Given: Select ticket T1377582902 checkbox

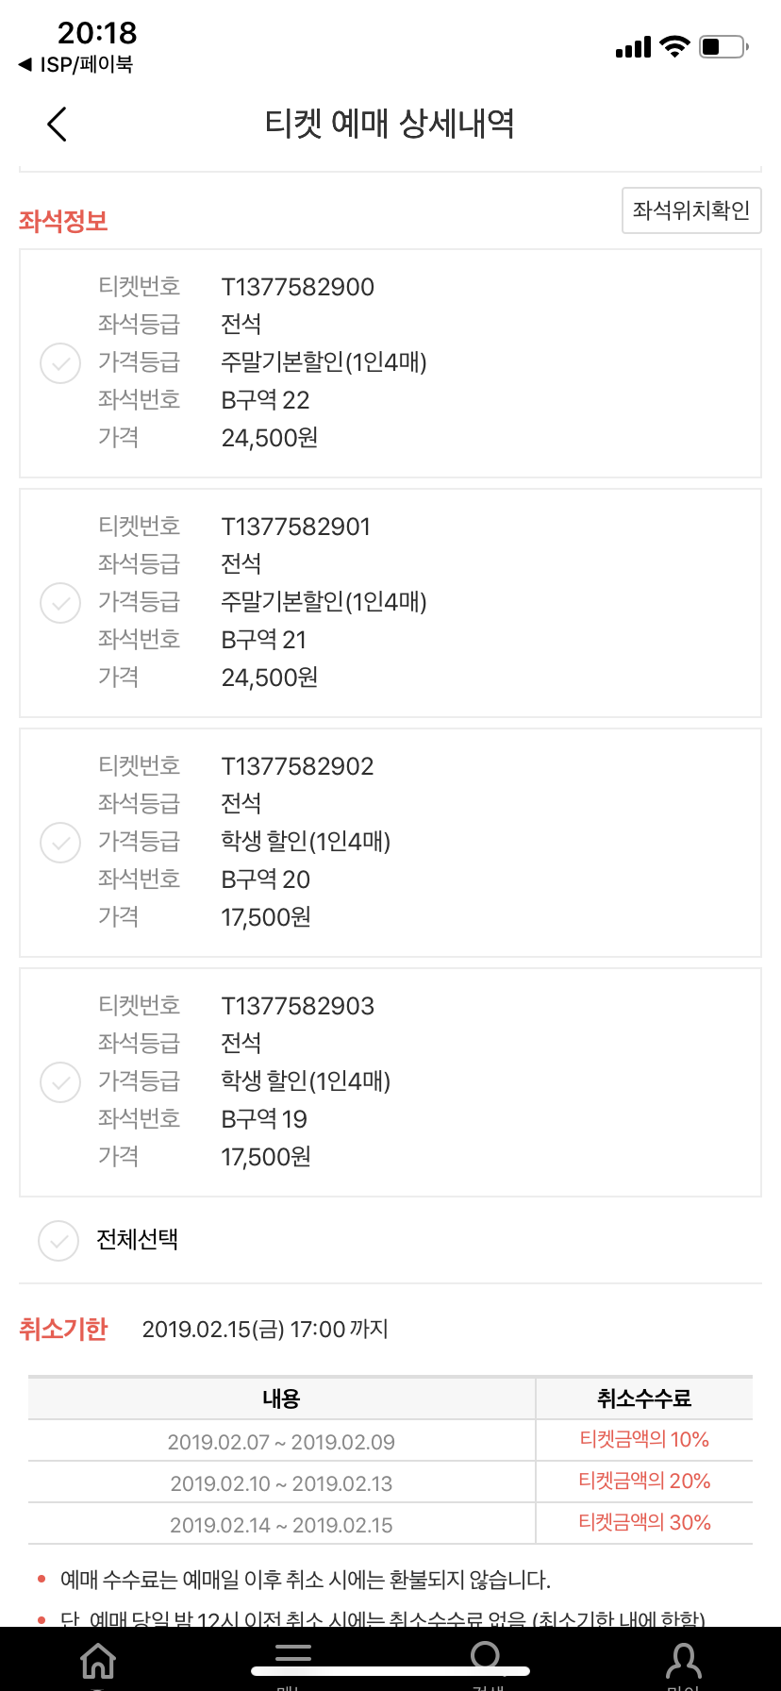Looking at the screenshot, I should 60,843.
